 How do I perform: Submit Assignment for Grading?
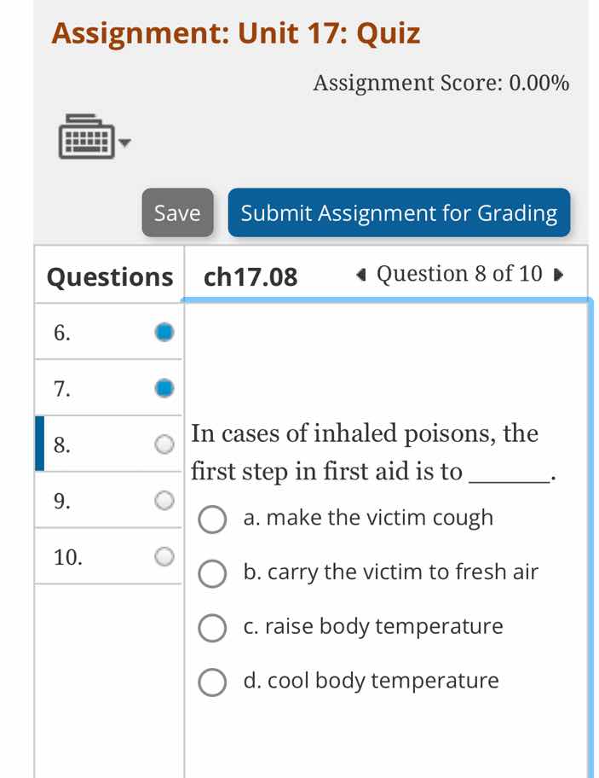(399, 213)
